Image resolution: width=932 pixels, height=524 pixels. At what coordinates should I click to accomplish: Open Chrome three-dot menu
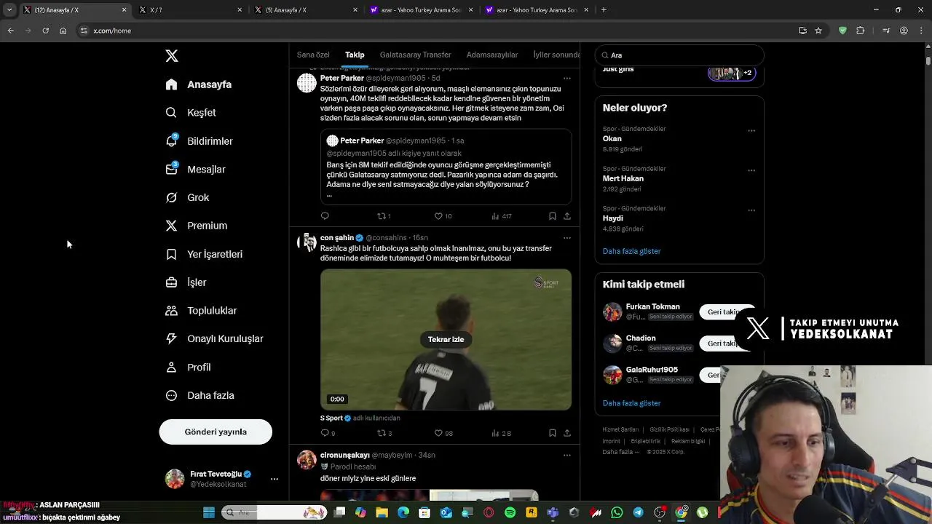[921, 31]
